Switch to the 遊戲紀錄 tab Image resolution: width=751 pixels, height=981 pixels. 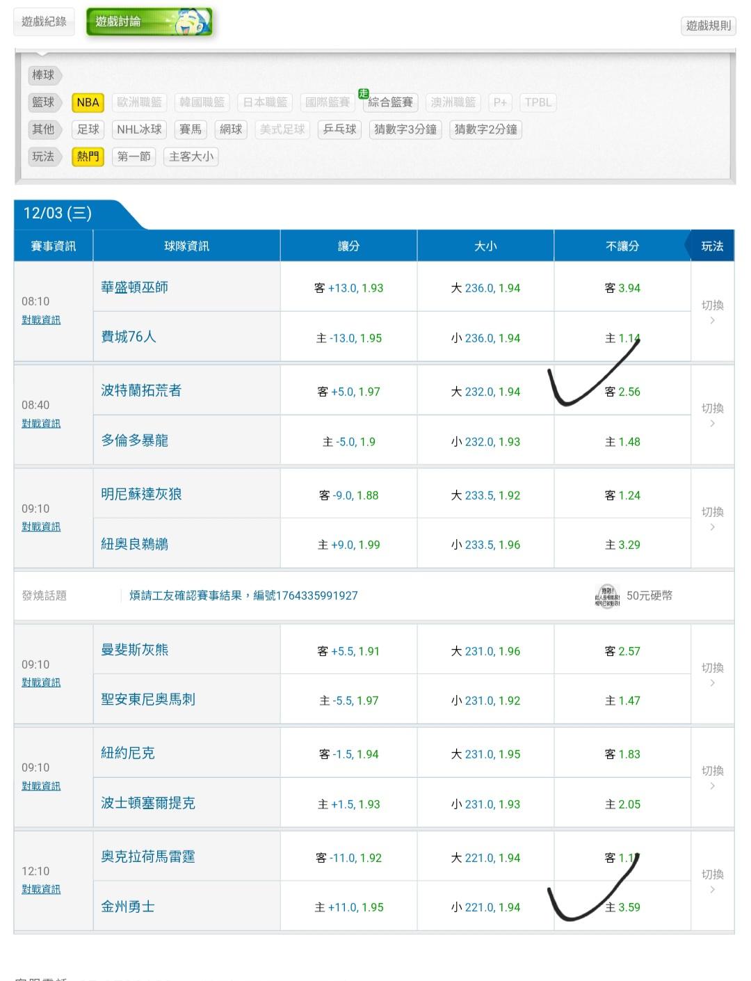tap(44, 22)
